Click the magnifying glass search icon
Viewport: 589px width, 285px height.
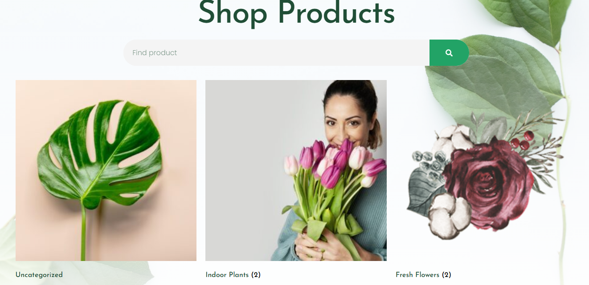pyautogui.click(x=449, y=53)
